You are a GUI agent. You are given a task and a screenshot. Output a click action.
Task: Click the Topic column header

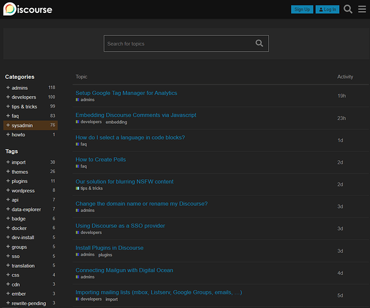[x=81, y=77]
